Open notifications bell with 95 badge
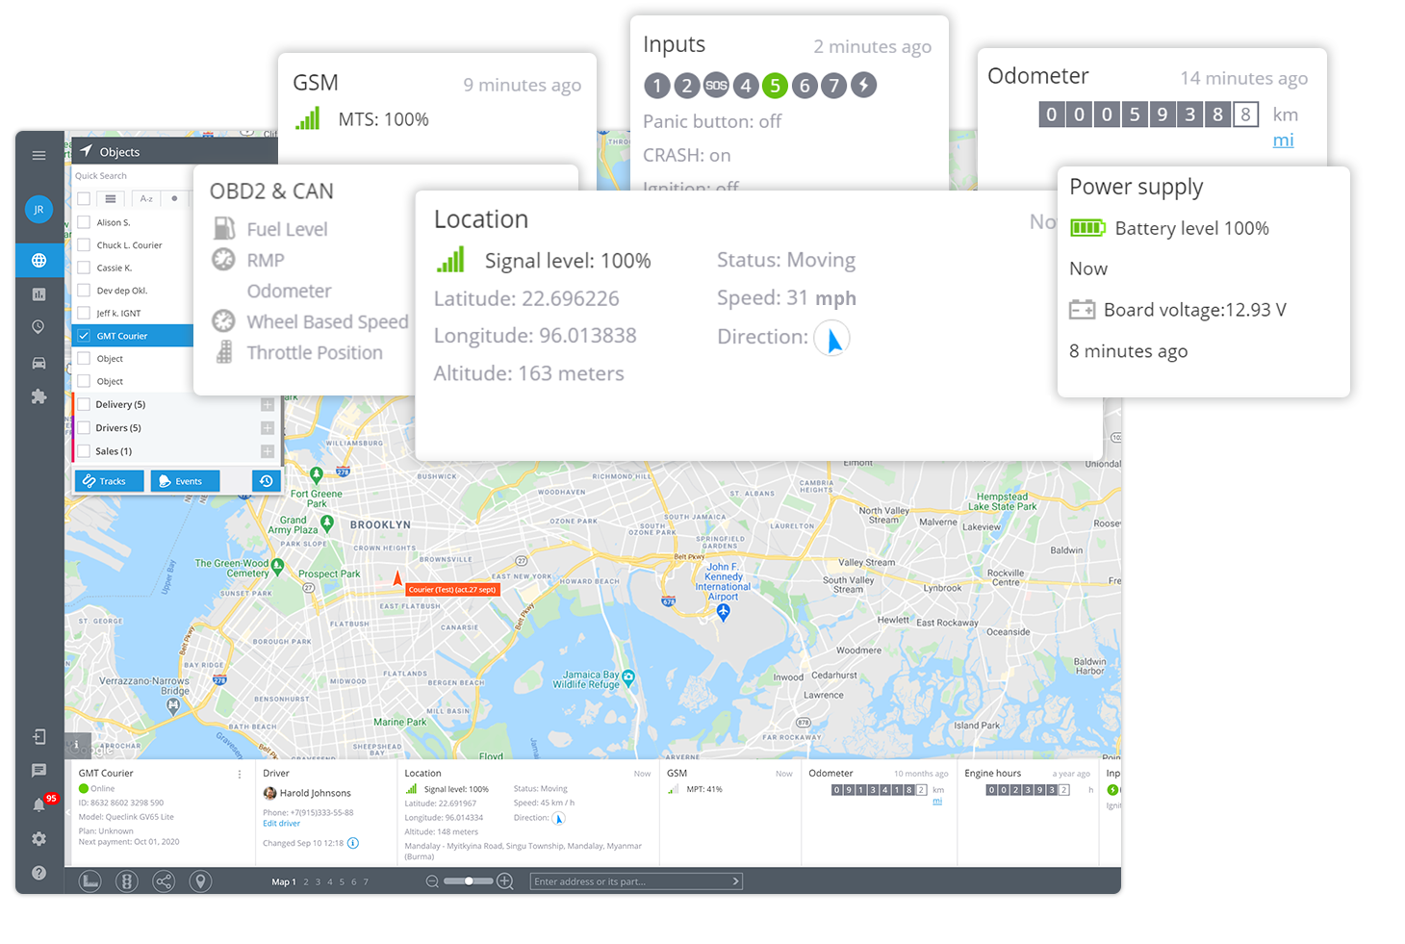Image resolution: width=1405 pixels, height=944 pixels. tap(39, 804)
